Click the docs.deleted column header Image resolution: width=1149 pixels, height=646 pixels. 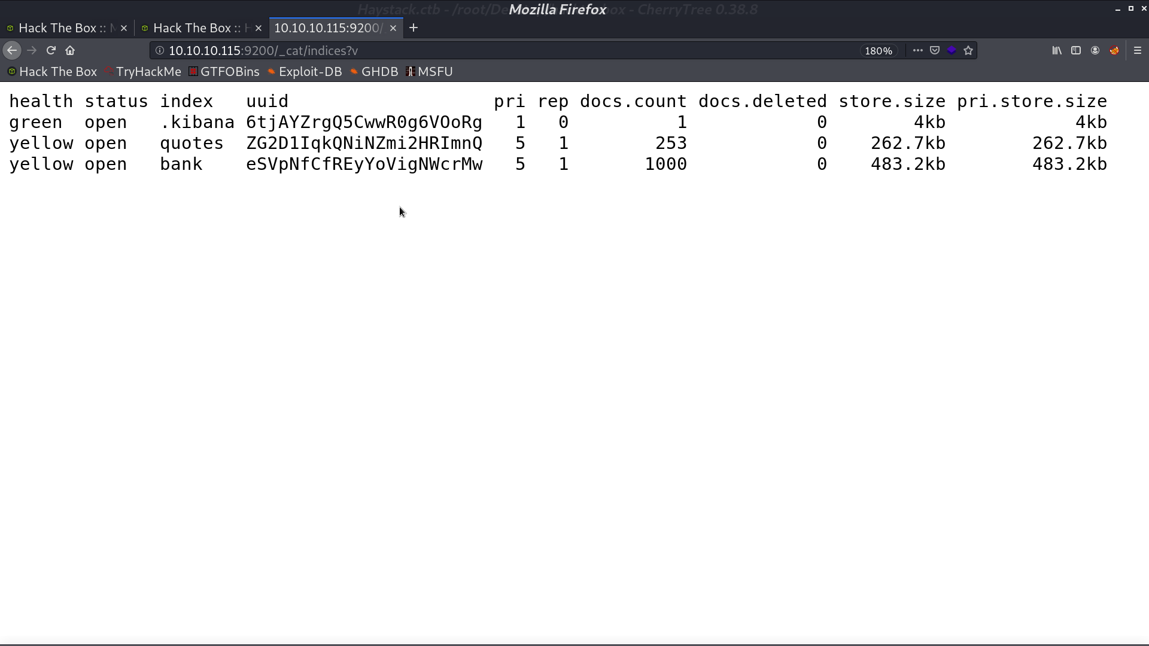(x=762, y=102)
